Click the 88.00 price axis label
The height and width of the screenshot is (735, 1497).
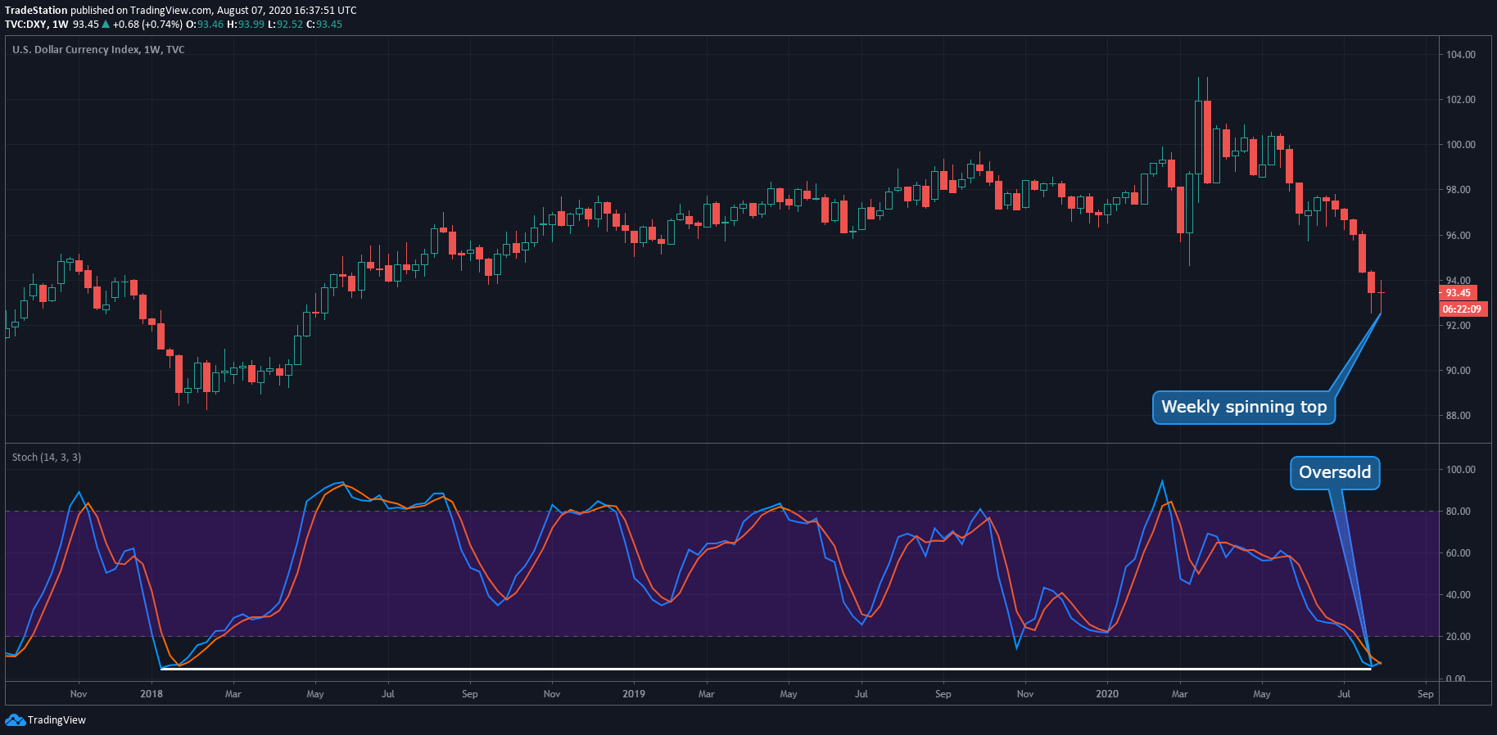1459,416
